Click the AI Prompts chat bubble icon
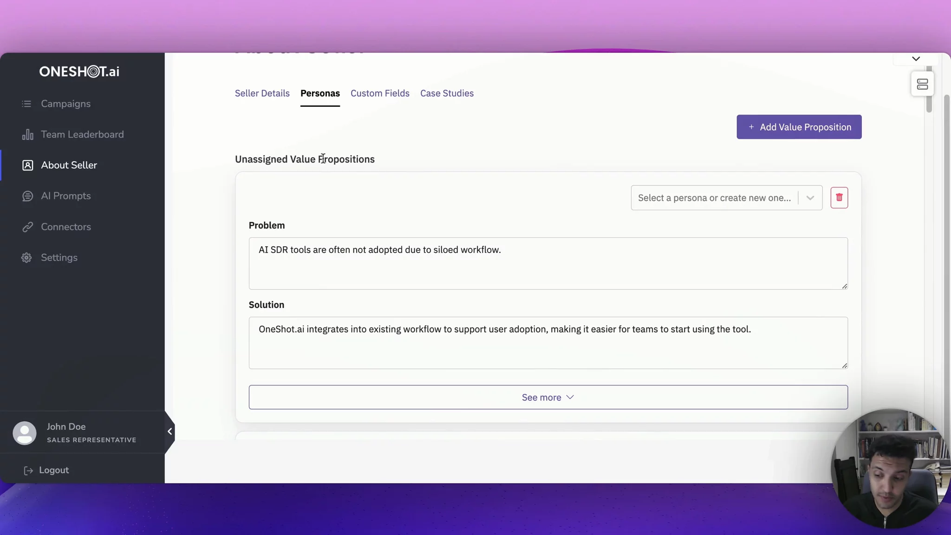 27,196
